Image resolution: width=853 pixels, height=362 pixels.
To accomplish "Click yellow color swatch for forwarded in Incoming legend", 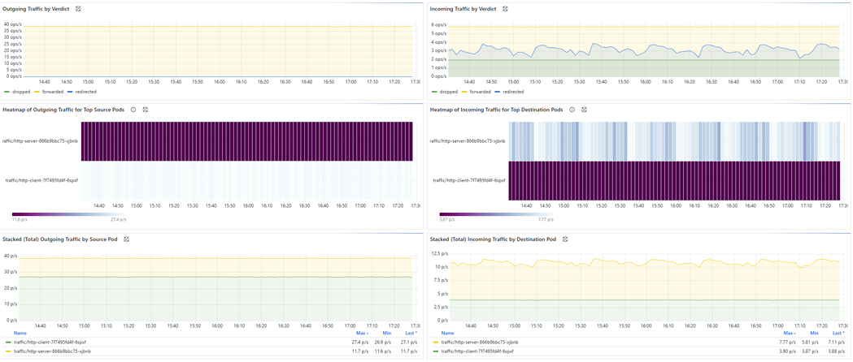I will [x=463, y=93].
